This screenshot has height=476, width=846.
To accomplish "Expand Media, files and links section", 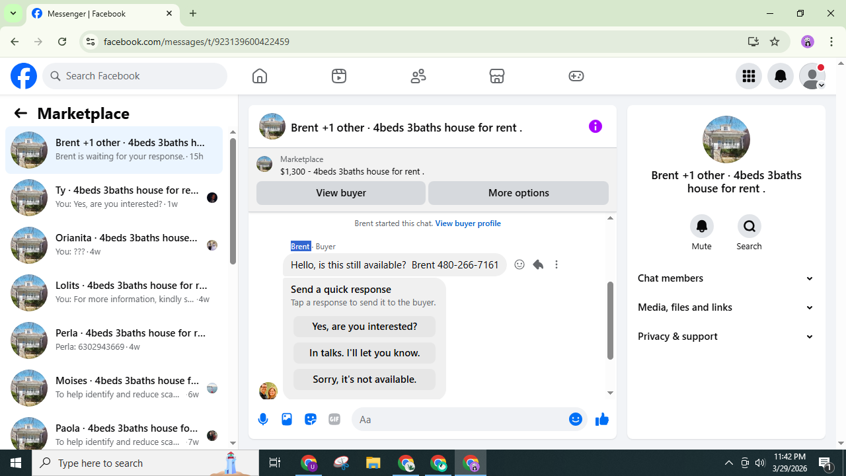I will [726, 307].
